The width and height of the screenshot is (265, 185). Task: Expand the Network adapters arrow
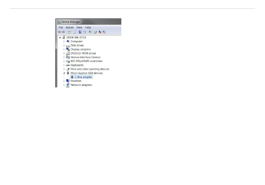click(64, 85)
